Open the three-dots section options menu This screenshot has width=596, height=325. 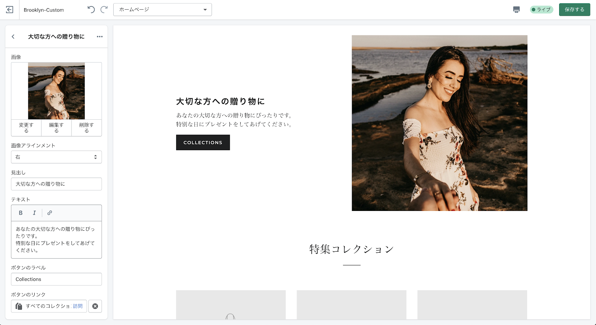coord(99,37)
